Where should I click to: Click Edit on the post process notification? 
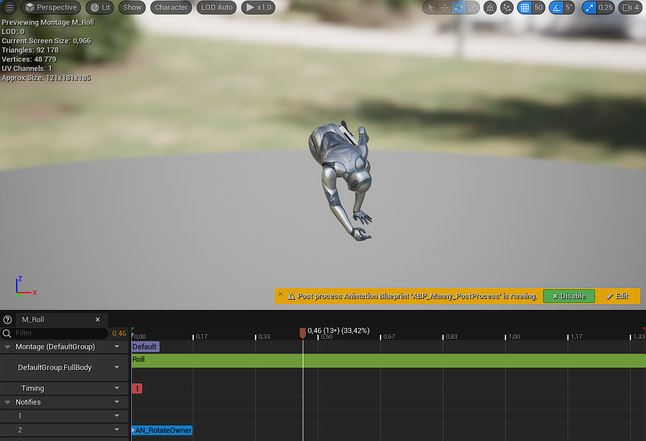(x=617, y=296)
